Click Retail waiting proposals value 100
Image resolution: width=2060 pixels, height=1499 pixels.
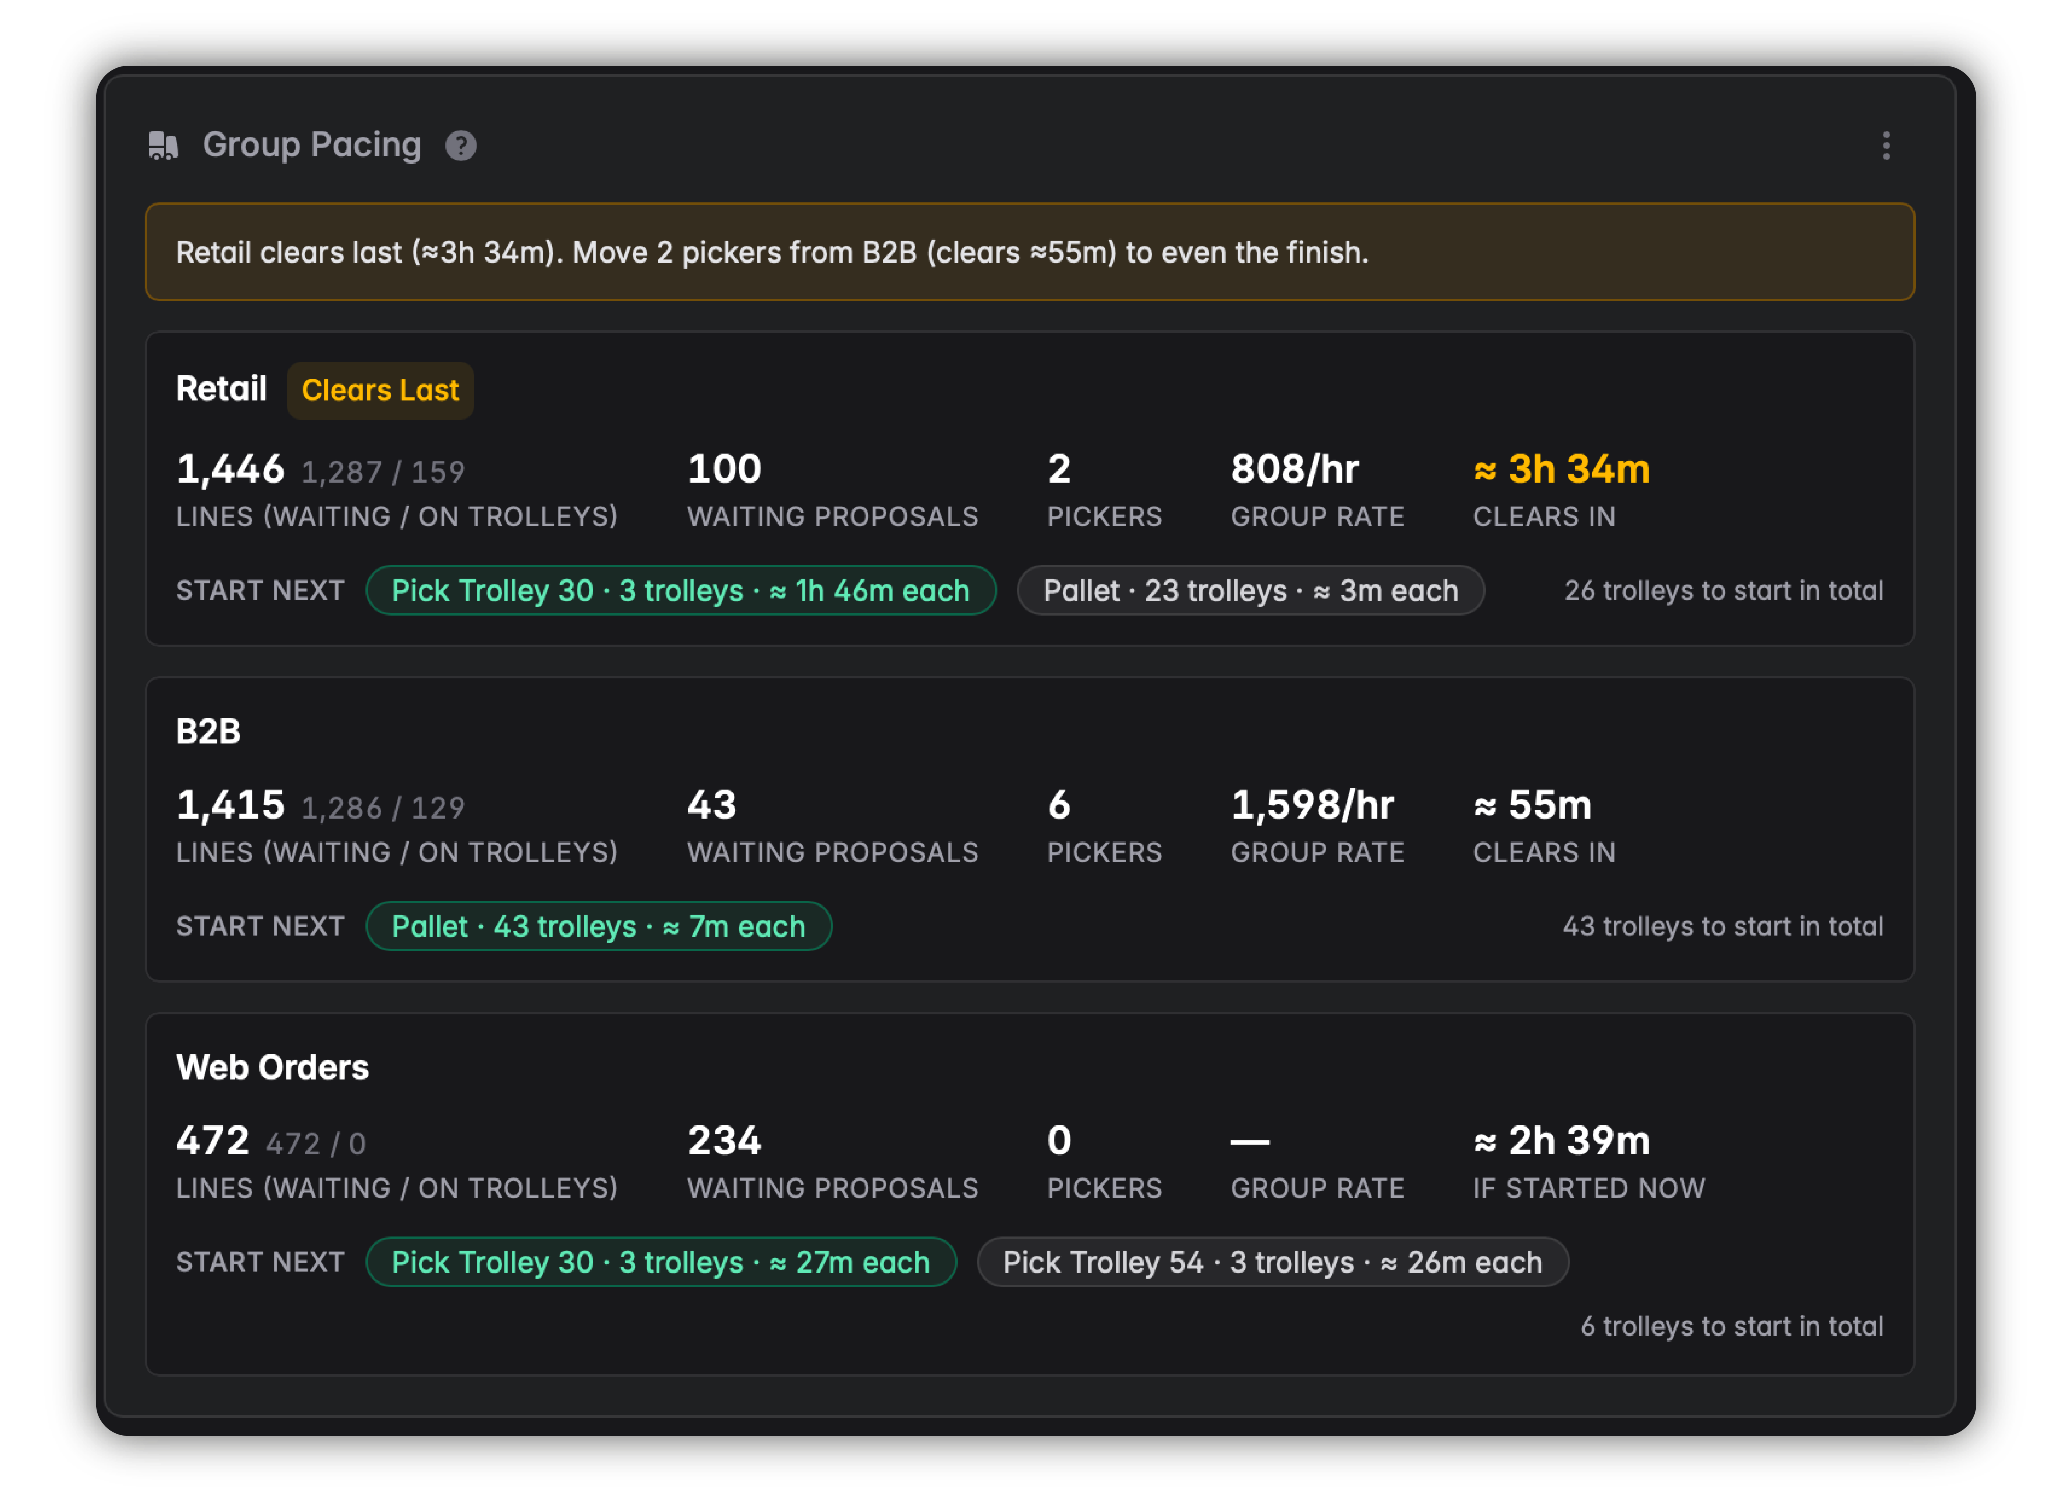pos(724,469)
